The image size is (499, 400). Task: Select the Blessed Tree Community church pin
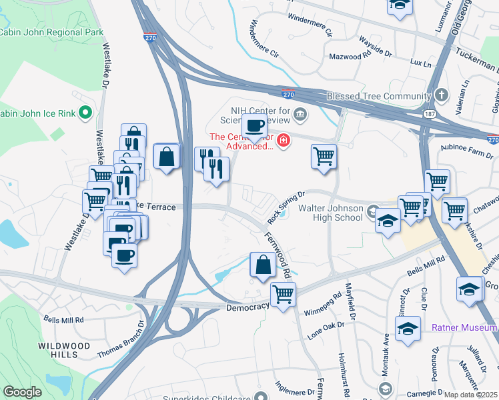(x=442, y=95)
